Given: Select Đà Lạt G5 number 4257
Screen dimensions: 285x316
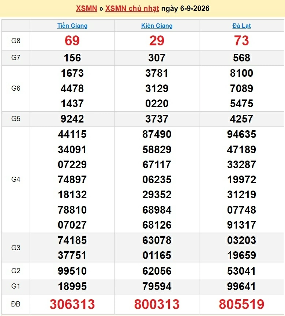Looking at the screenshot, I should pos(241,119).
